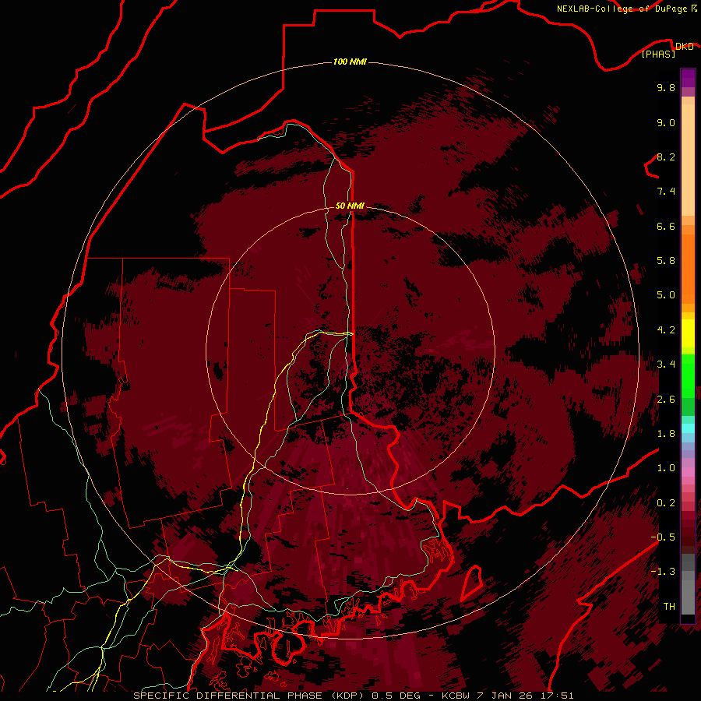
Task: Click the purple top color of the scale
Action: (x=688, y=78)
